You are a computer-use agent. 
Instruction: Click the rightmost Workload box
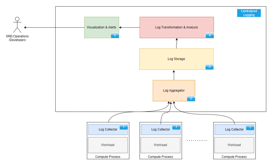tap(234, 145)
